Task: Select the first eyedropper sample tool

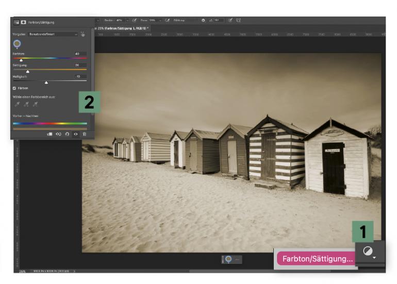Action: pyautogui.click(x=17, y=104)
